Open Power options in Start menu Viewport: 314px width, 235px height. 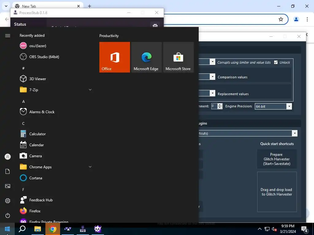point(8,215)
